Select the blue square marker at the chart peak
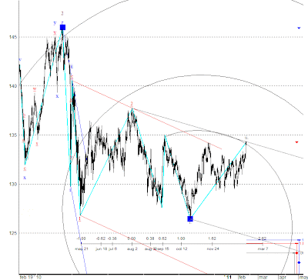 point(62,27)
